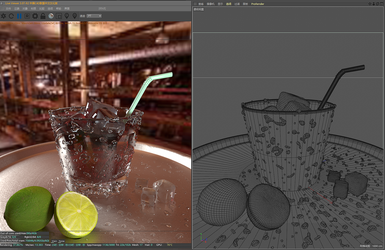Click the Used/free/total vram readout
The image size is (385, 250).
coord(25,241)
